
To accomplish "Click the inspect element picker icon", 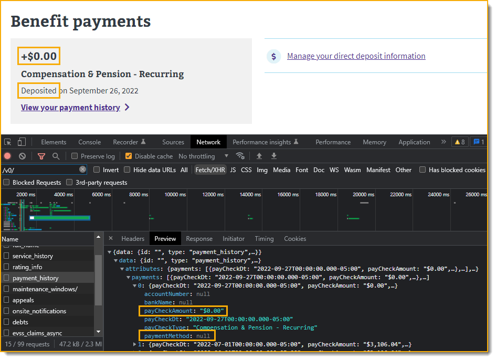I will coord(7,142).
